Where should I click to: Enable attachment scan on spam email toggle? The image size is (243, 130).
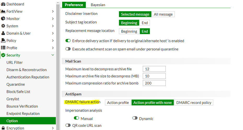click(68, 49)
